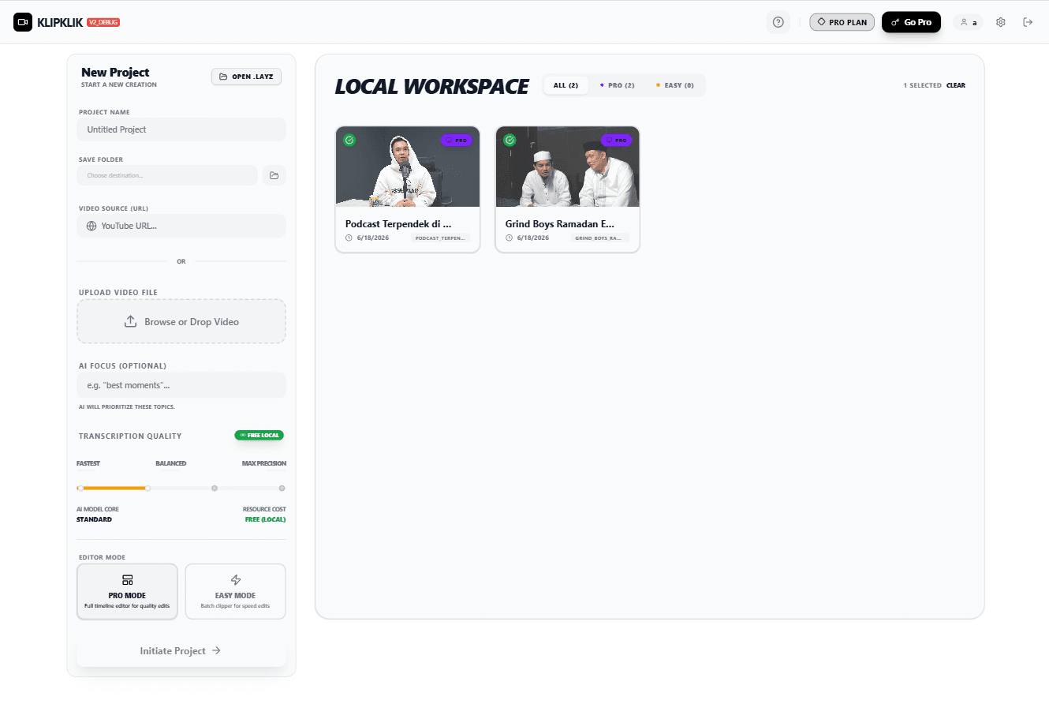Click the Go Pro button
This screenshot has width=1049, height=704.
click(x=911, y=22)
